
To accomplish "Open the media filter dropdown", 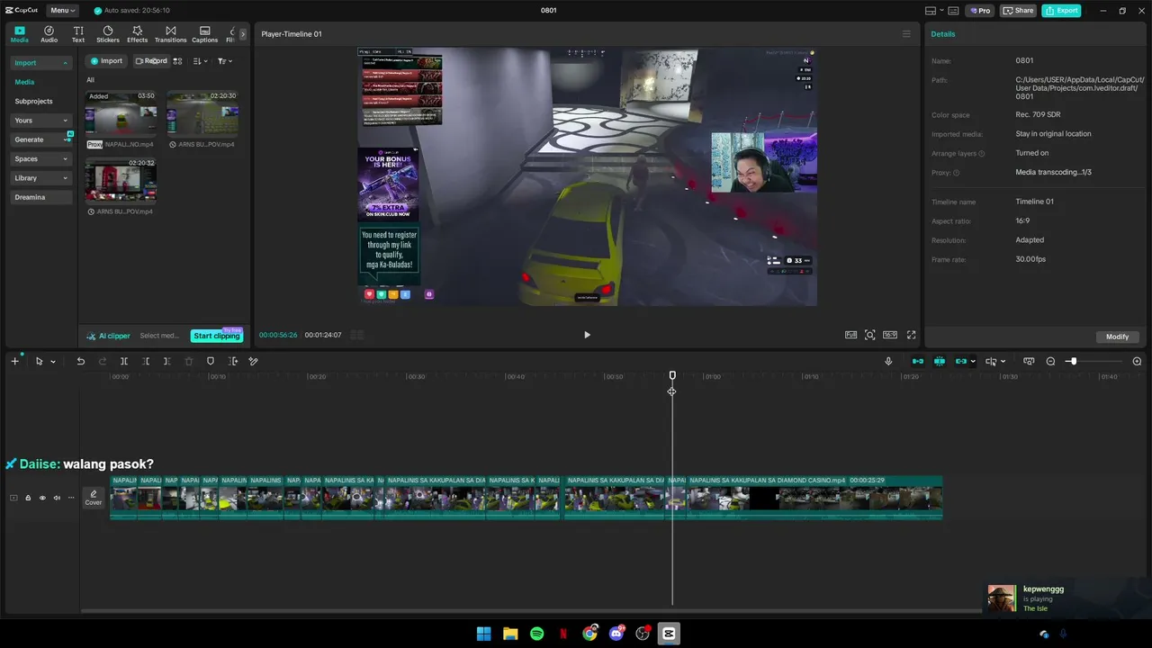I will tap(225, 61).
